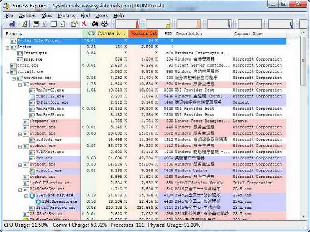Click the Interrupts process row name

coord(35,53)
